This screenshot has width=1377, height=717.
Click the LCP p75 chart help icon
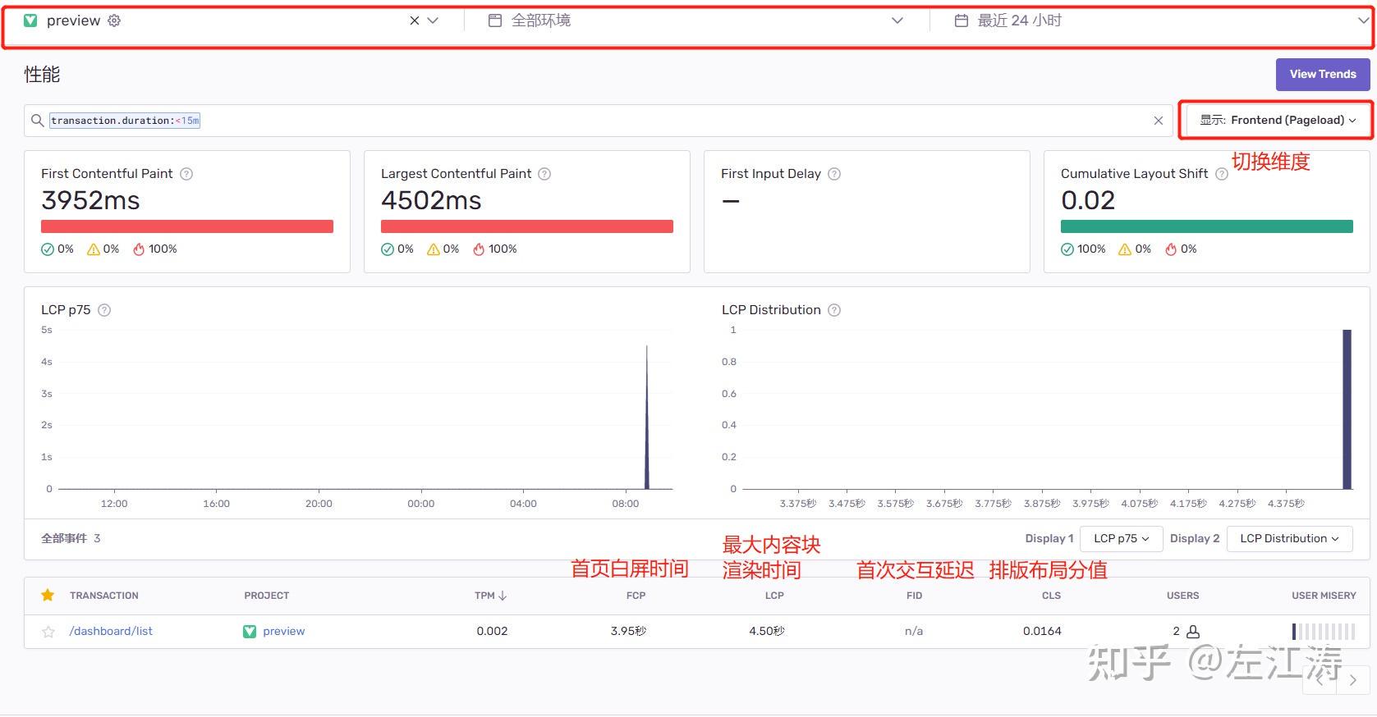tap(104, 310)
